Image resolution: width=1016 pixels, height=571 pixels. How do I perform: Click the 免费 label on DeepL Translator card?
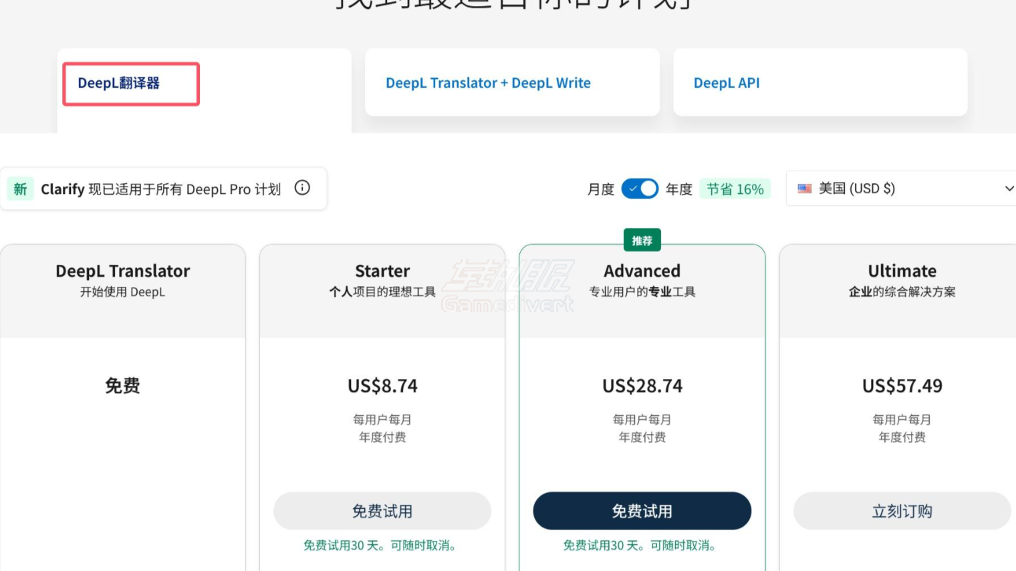pyautogui.click(x=123, y=385)
